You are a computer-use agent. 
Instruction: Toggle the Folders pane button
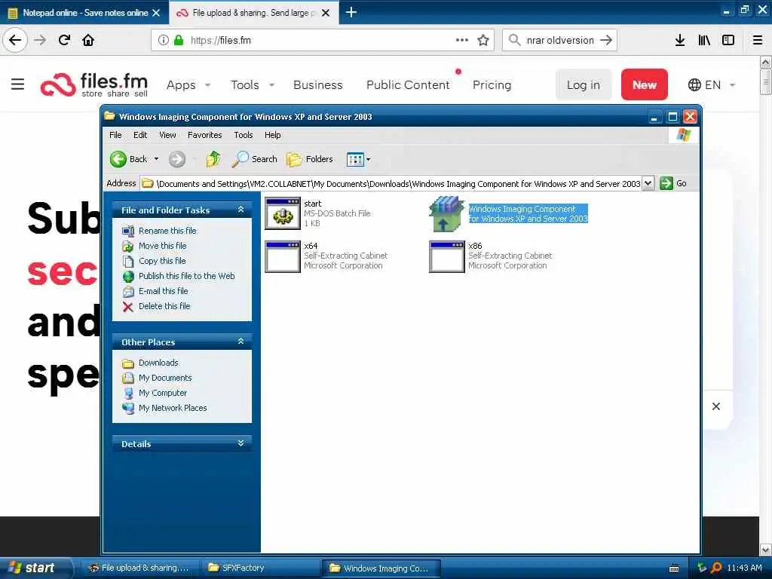310,159
